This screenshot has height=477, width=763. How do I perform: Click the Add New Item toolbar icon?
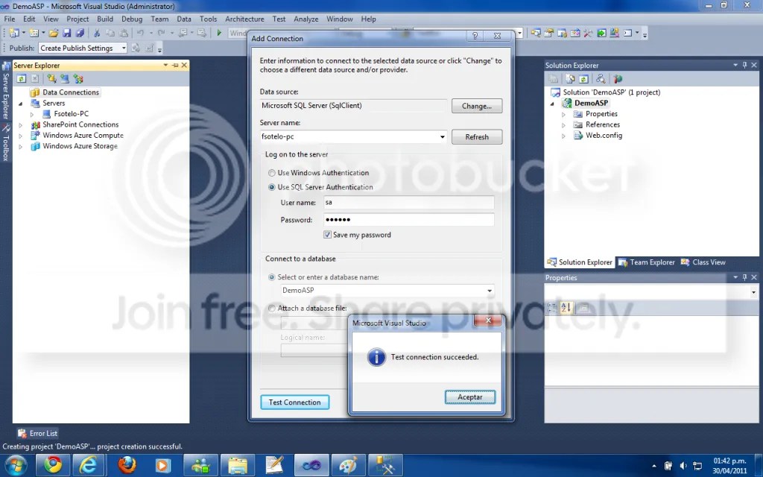click(x=34, y=33)
